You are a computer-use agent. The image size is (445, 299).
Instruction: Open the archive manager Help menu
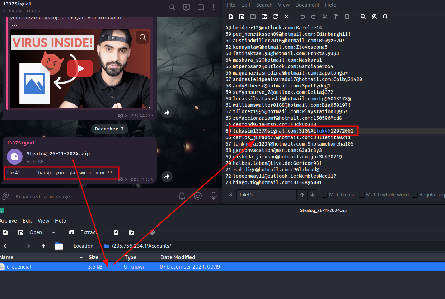pos(60,221)
